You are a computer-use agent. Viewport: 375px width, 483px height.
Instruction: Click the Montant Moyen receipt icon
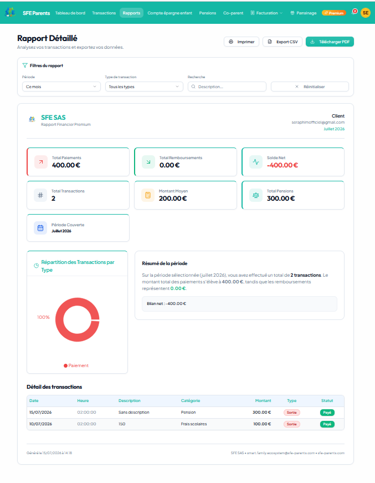(x=148, y=195)
